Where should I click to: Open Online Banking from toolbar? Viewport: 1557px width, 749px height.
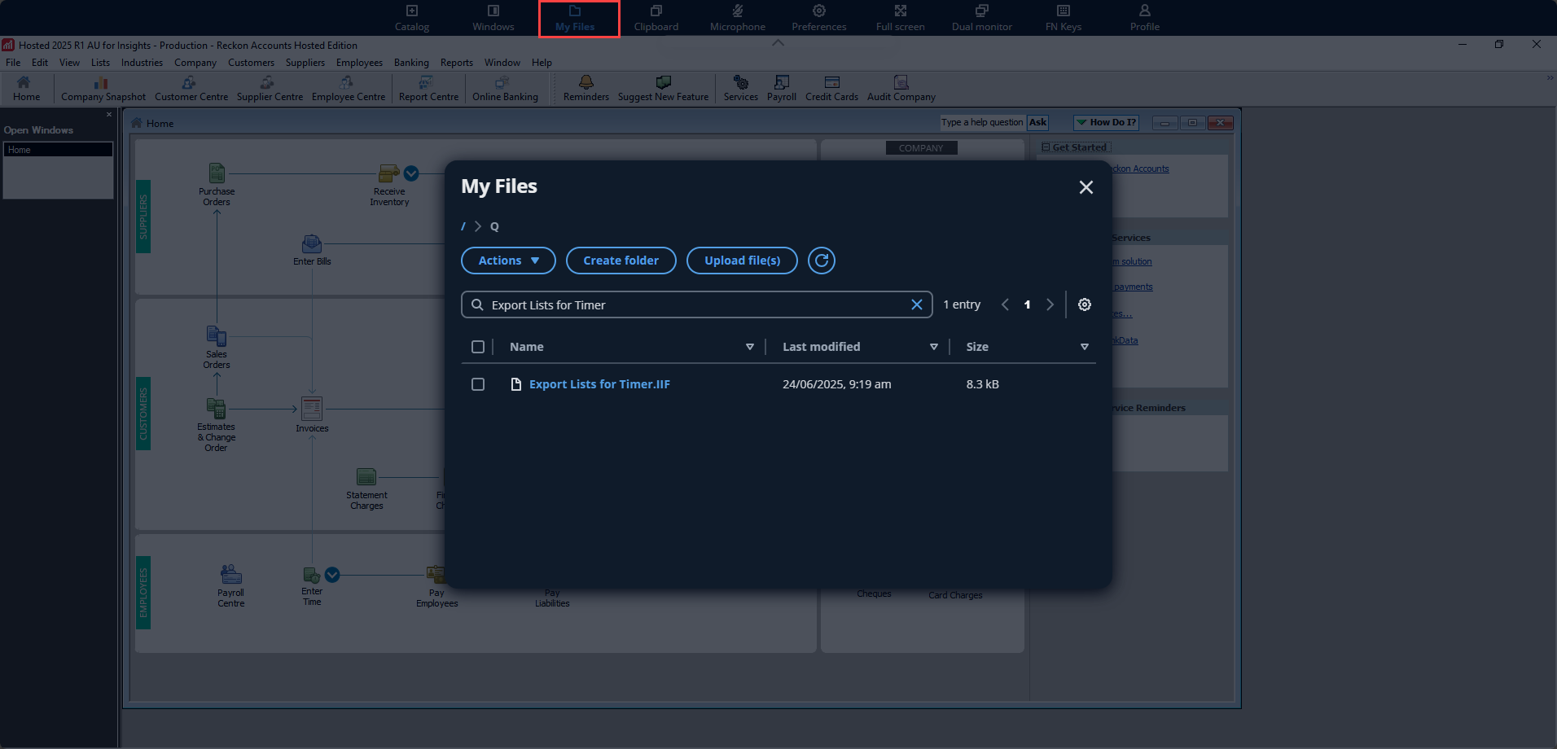tap(505, 89)
